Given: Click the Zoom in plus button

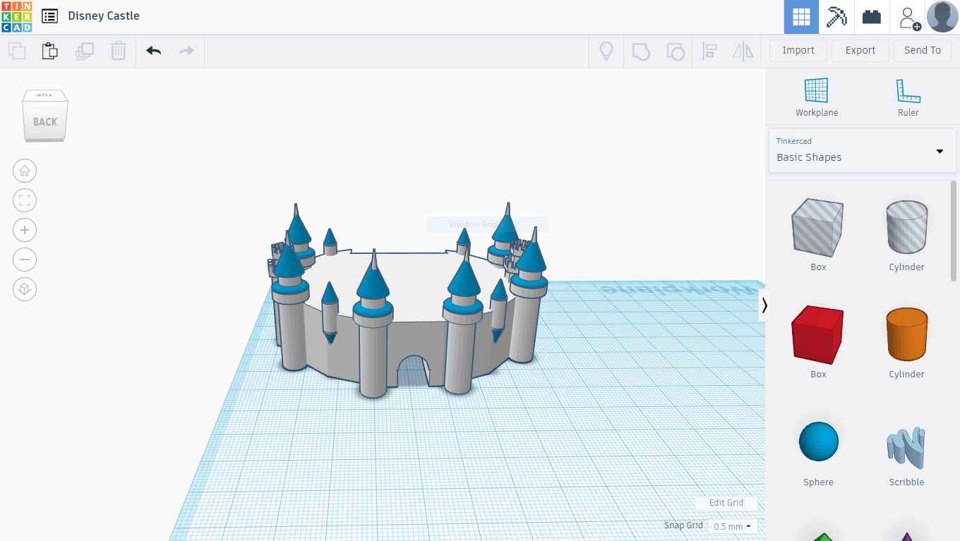Looking at the screenshot, I should point(25,230).
